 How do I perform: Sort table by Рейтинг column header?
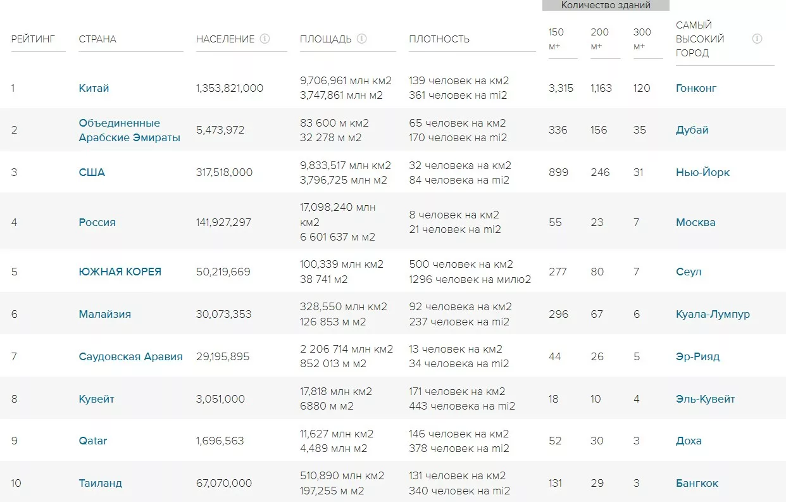pyautogui.click(x=33, y=39)
